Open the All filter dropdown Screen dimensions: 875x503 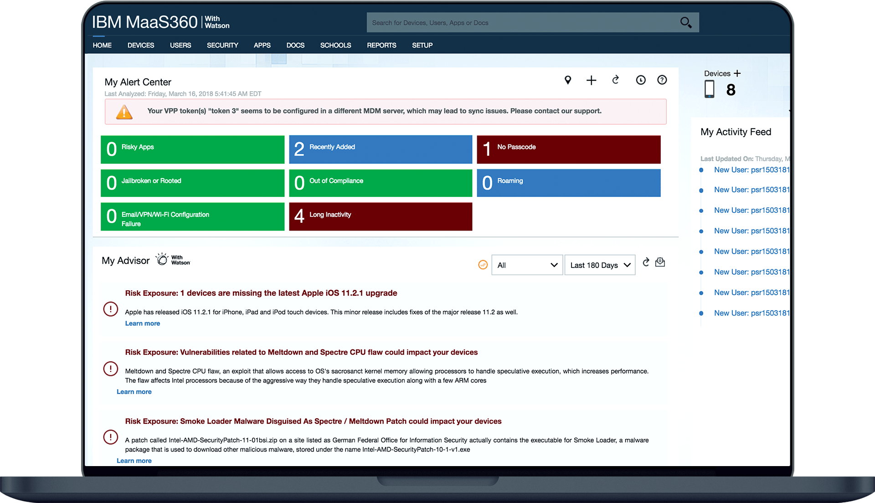coord(527,265)
